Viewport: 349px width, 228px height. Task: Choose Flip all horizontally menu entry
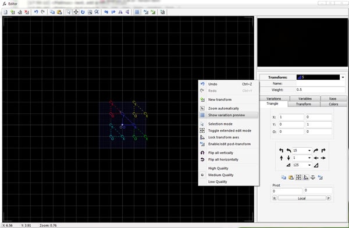point(229,159)
